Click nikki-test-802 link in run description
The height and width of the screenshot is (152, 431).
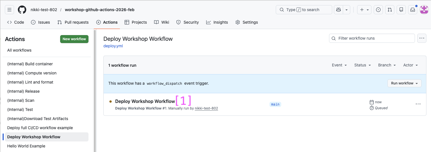coord(206,108)
